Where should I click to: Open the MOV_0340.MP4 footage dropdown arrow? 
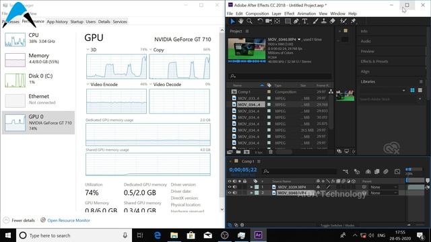click(x=299, y=40)
